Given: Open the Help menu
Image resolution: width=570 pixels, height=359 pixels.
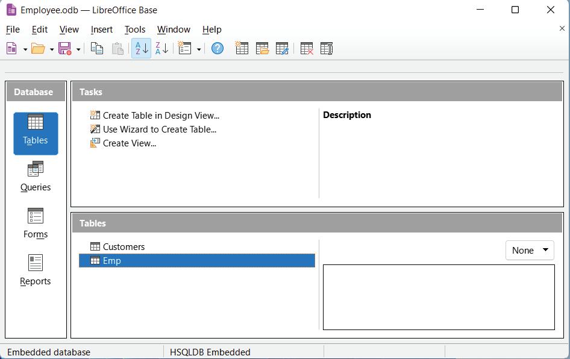Looking at the screenshot, I should point(212,30).
